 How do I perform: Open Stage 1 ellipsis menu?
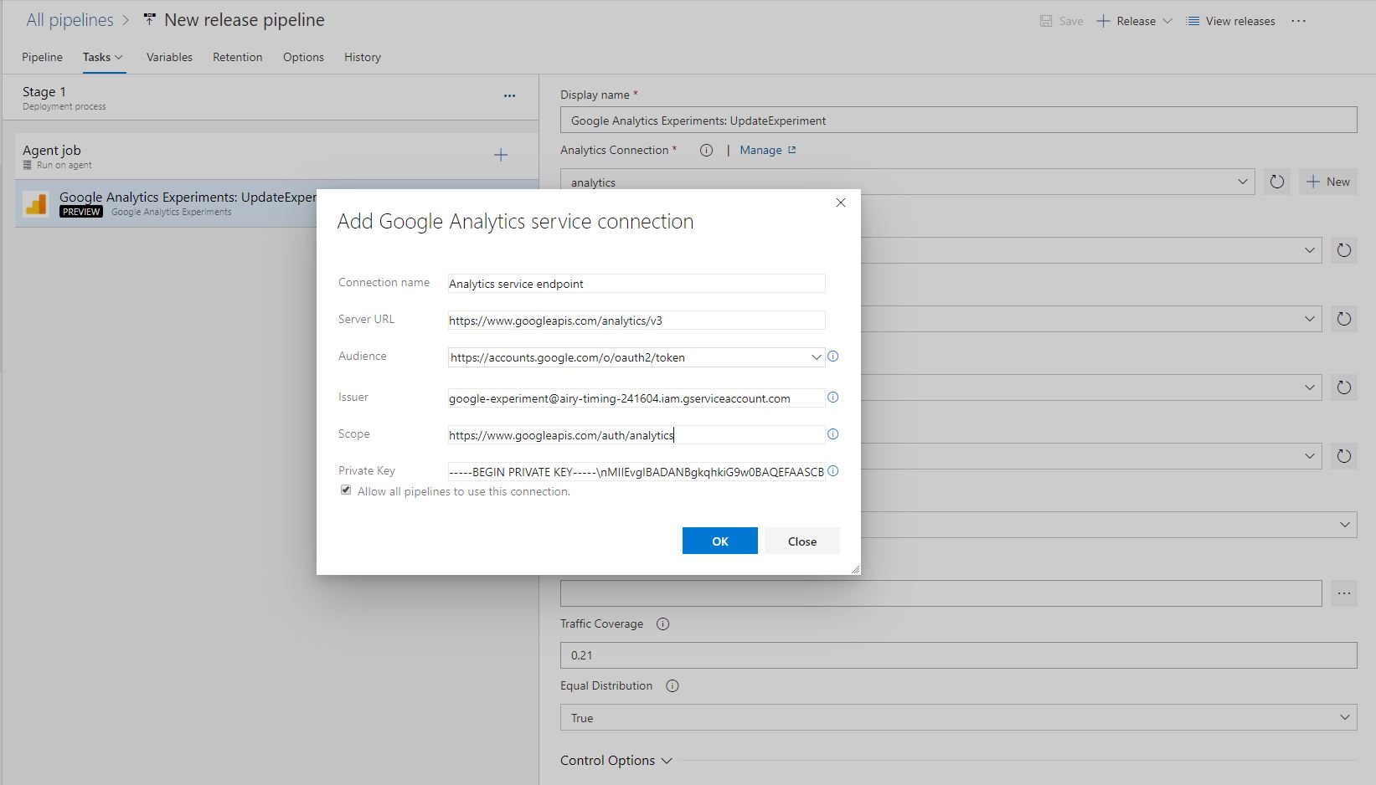509,96
